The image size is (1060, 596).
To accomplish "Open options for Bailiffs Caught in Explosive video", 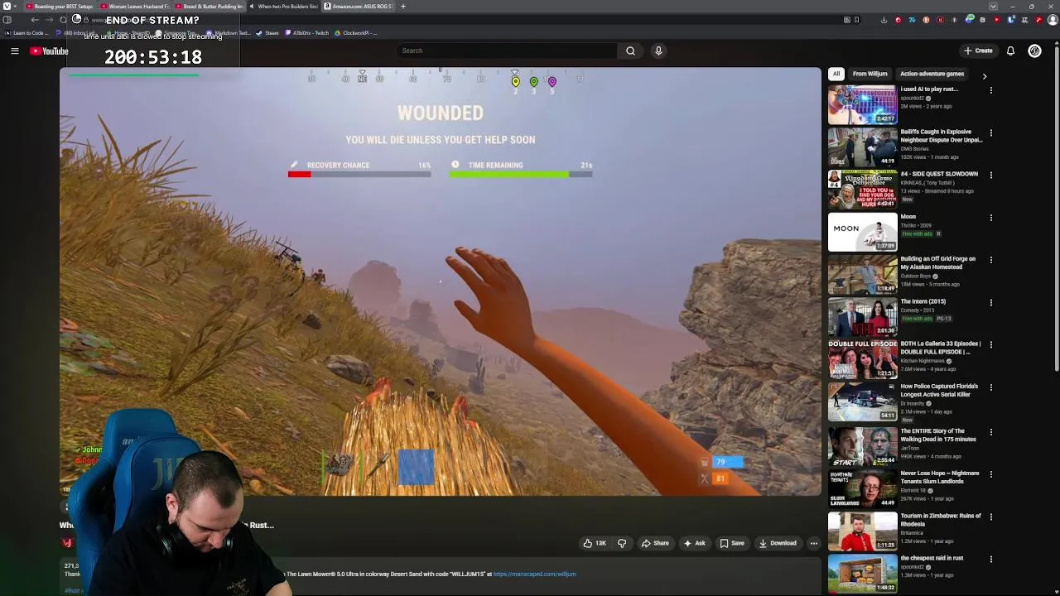I will (x=991, y=132).
